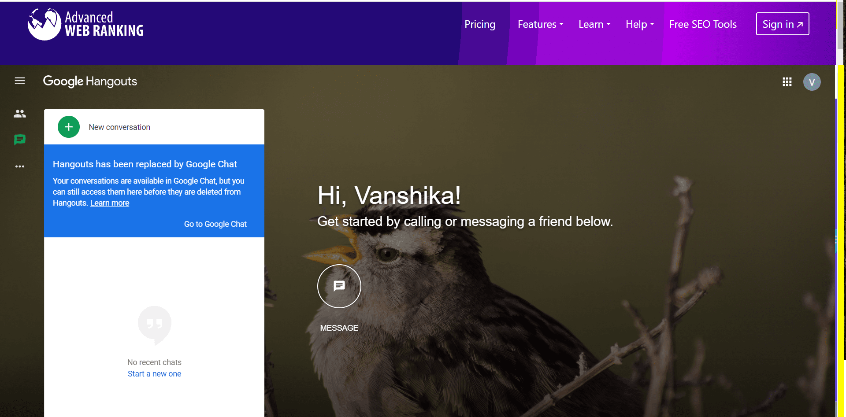Open the Contacts people icon

tap(20, 114)
